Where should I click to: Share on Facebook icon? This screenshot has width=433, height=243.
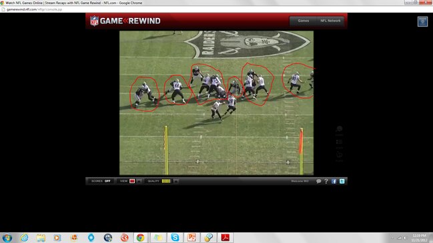click(334, 181)
